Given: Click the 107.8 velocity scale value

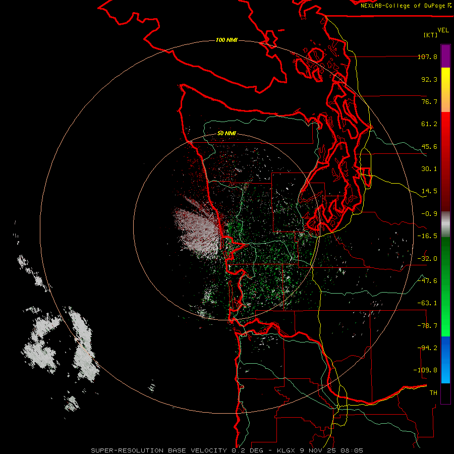Looking at the screenshot, I should click(x=427, y=56).
